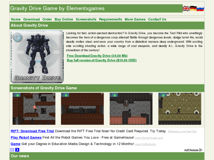The width and height of the screenshot is (214, 160).
Task: Click the About Gravity Drive heading
Action: pyautogui.click(x=29, y=25)
